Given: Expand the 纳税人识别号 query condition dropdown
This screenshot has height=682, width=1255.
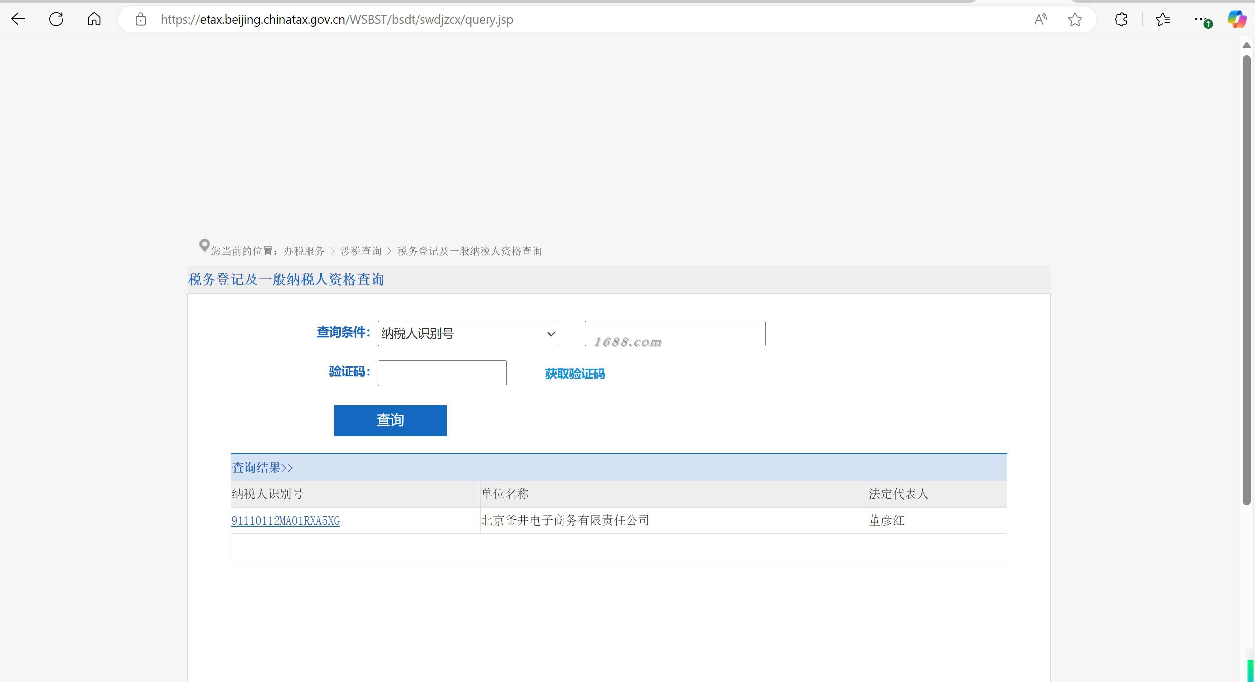Looking at the screenshot, I should click(467, 334).
